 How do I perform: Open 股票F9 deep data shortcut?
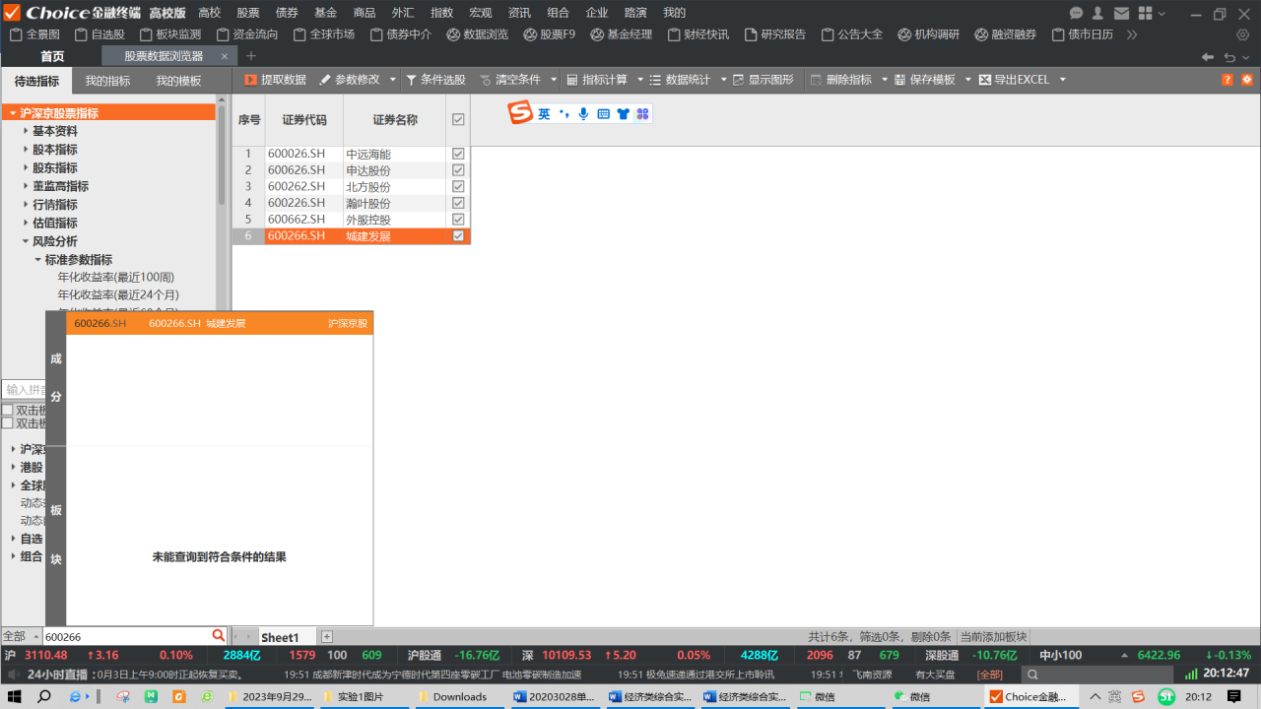[550, 34]
